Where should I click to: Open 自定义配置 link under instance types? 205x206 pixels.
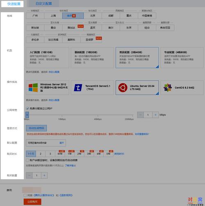coord(54,72)
